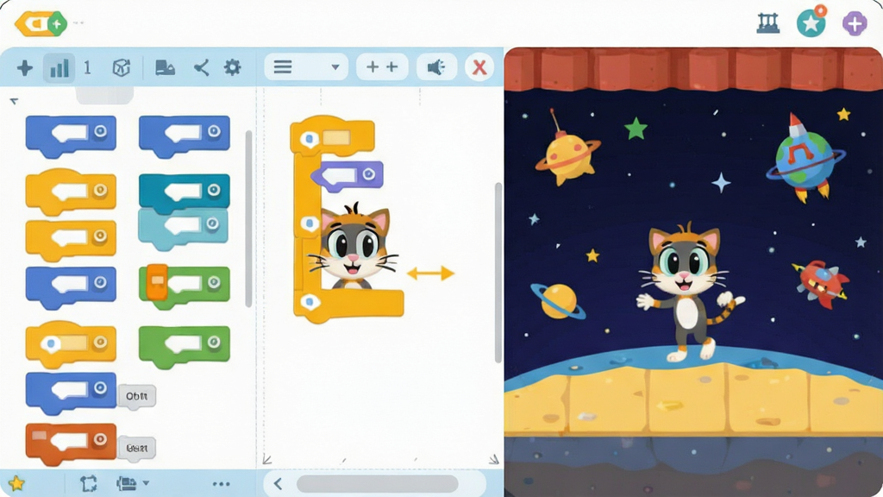Viewport: 883px width, 497px height.
Task: Click the truck-shaped icon in the toolbar
Action: (x=165, y=67)
